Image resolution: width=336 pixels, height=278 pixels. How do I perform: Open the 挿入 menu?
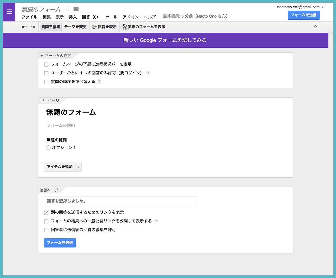pyautogui.click(x=73, y=17)
